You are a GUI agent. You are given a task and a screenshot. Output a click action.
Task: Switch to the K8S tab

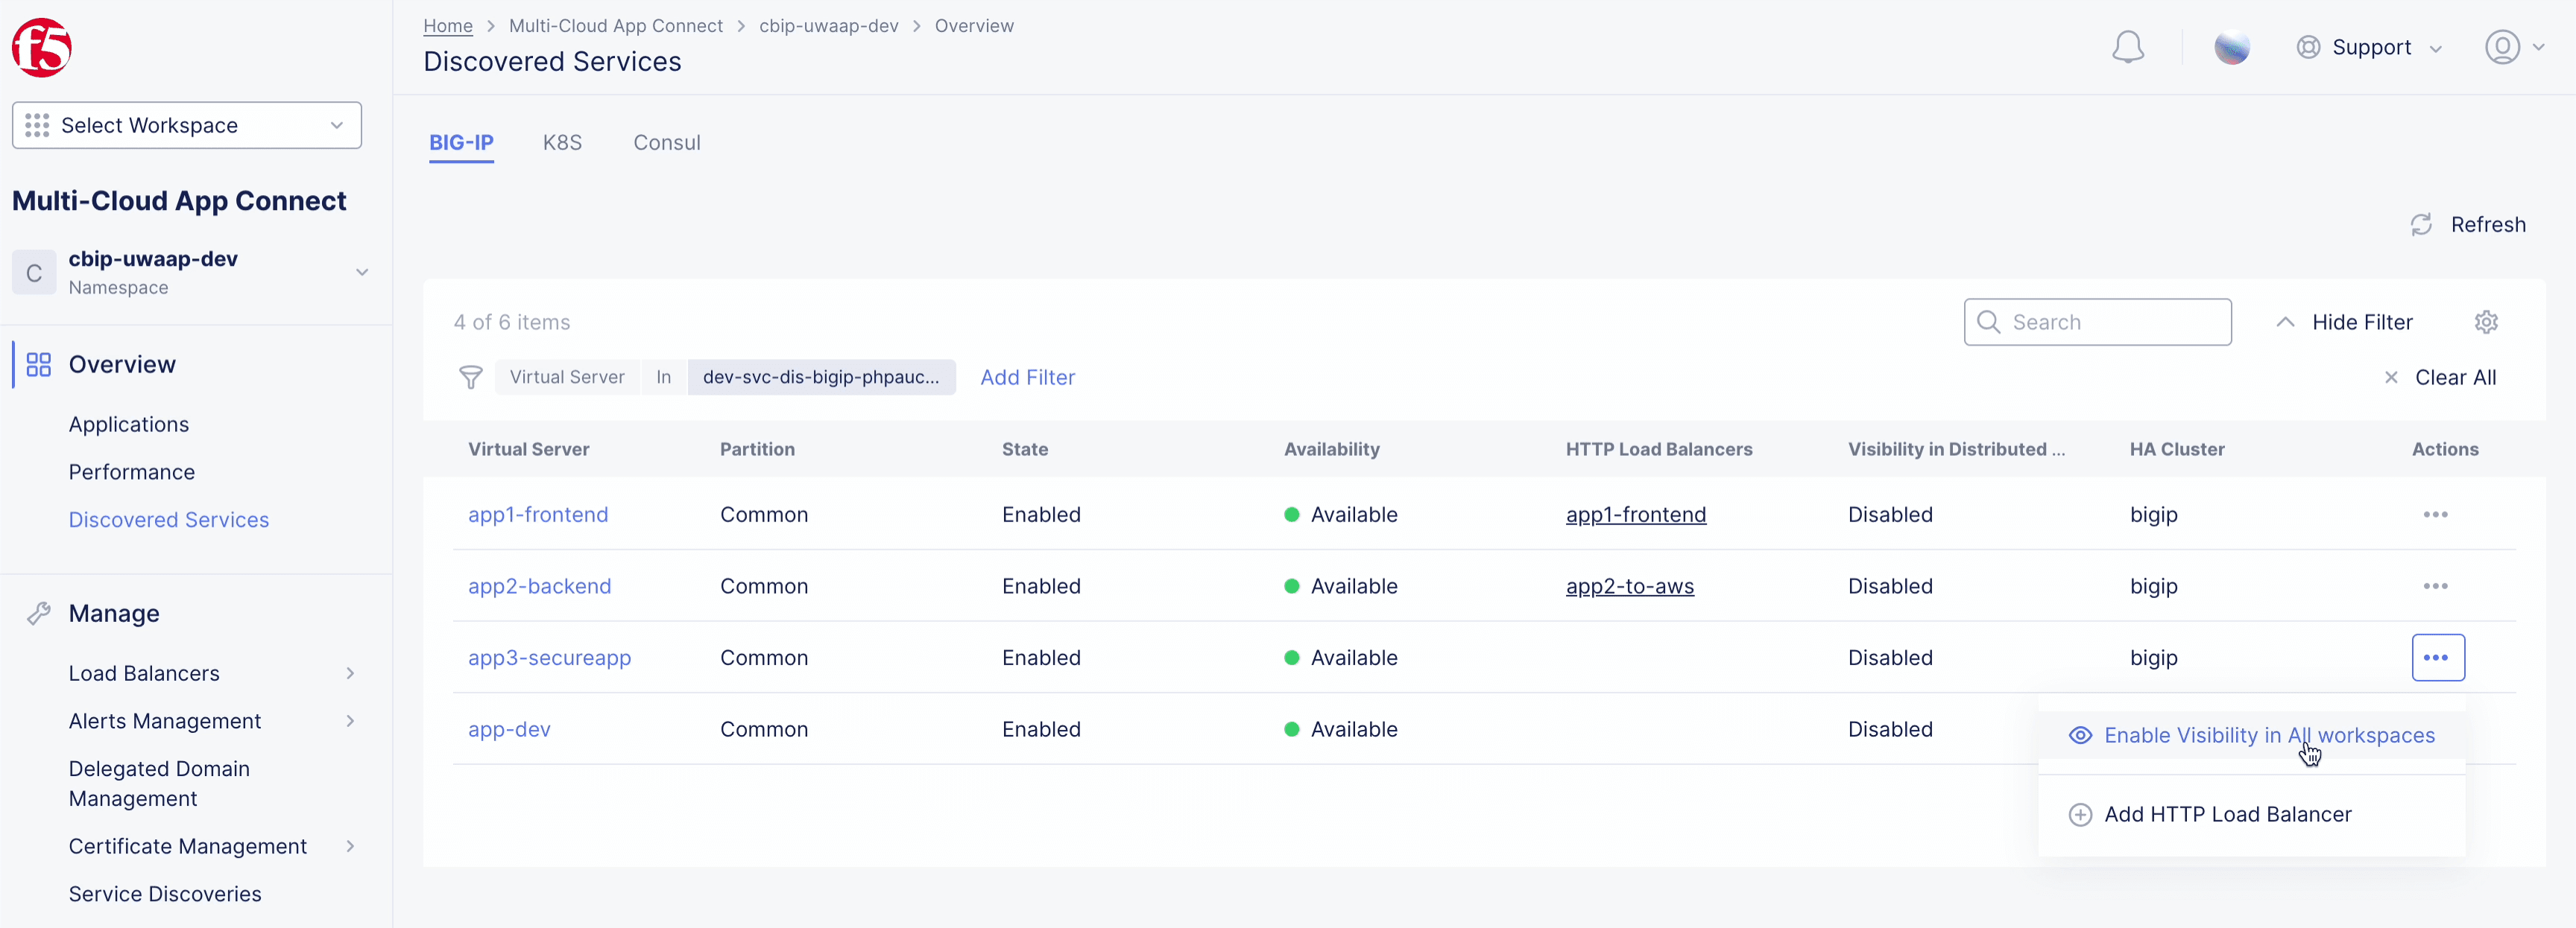562,143
